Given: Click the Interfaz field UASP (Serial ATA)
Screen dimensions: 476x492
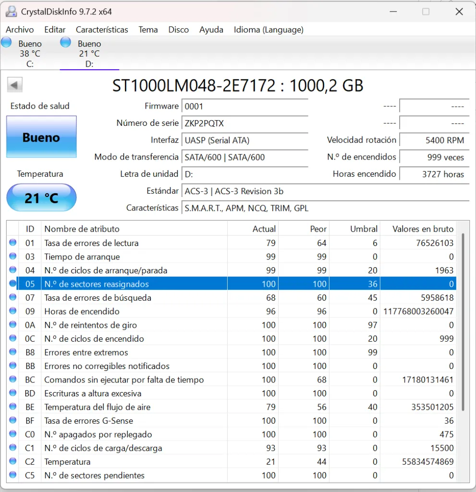Looking at the screenshot, I should pos(245,140).
